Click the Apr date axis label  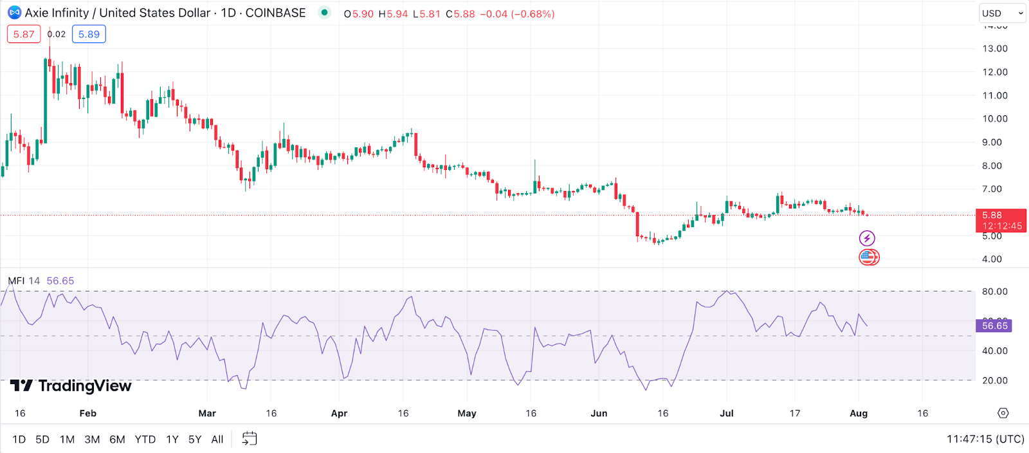339,413
